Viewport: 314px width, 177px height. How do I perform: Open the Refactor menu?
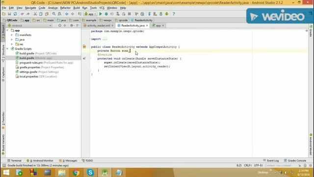[65, 8]
